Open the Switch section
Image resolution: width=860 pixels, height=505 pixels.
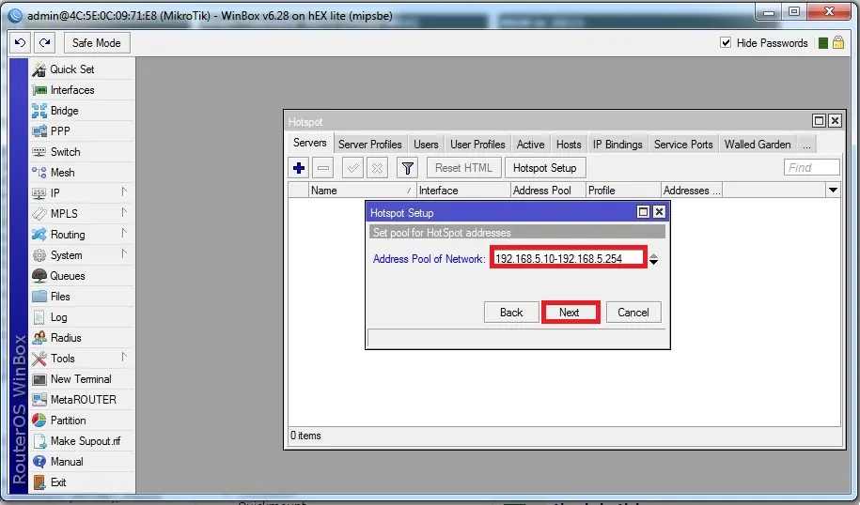click(x=81, y=152)
